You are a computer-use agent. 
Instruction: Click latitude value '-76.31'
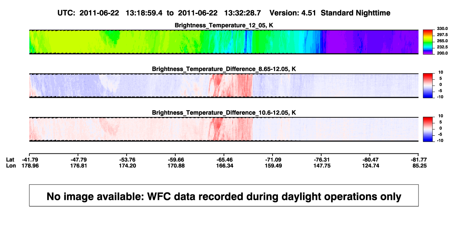point(322,159)
